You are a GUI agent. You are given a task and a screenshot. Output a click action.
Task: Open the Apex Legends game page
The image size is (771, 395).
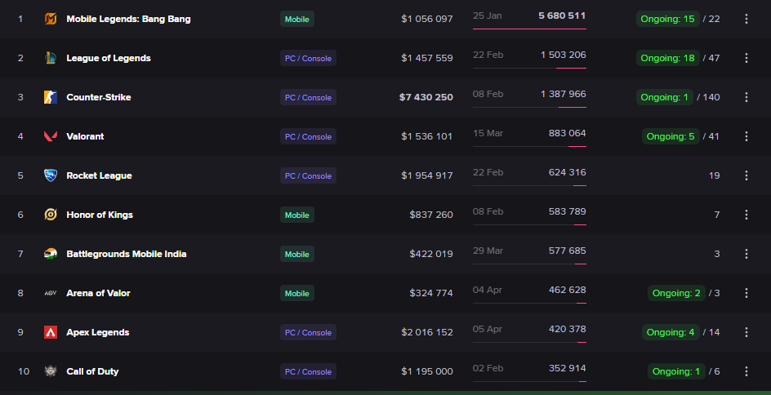pos(98,332)
